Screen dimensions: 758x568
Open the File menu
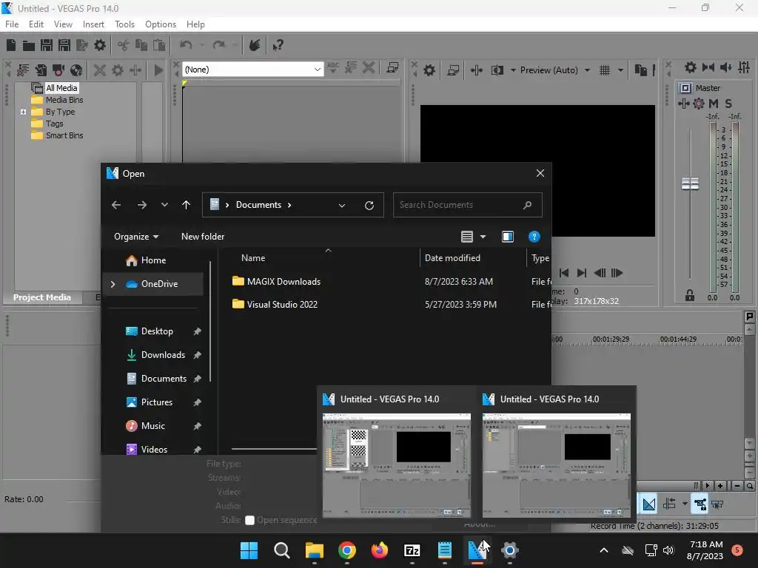click(12, 24)
